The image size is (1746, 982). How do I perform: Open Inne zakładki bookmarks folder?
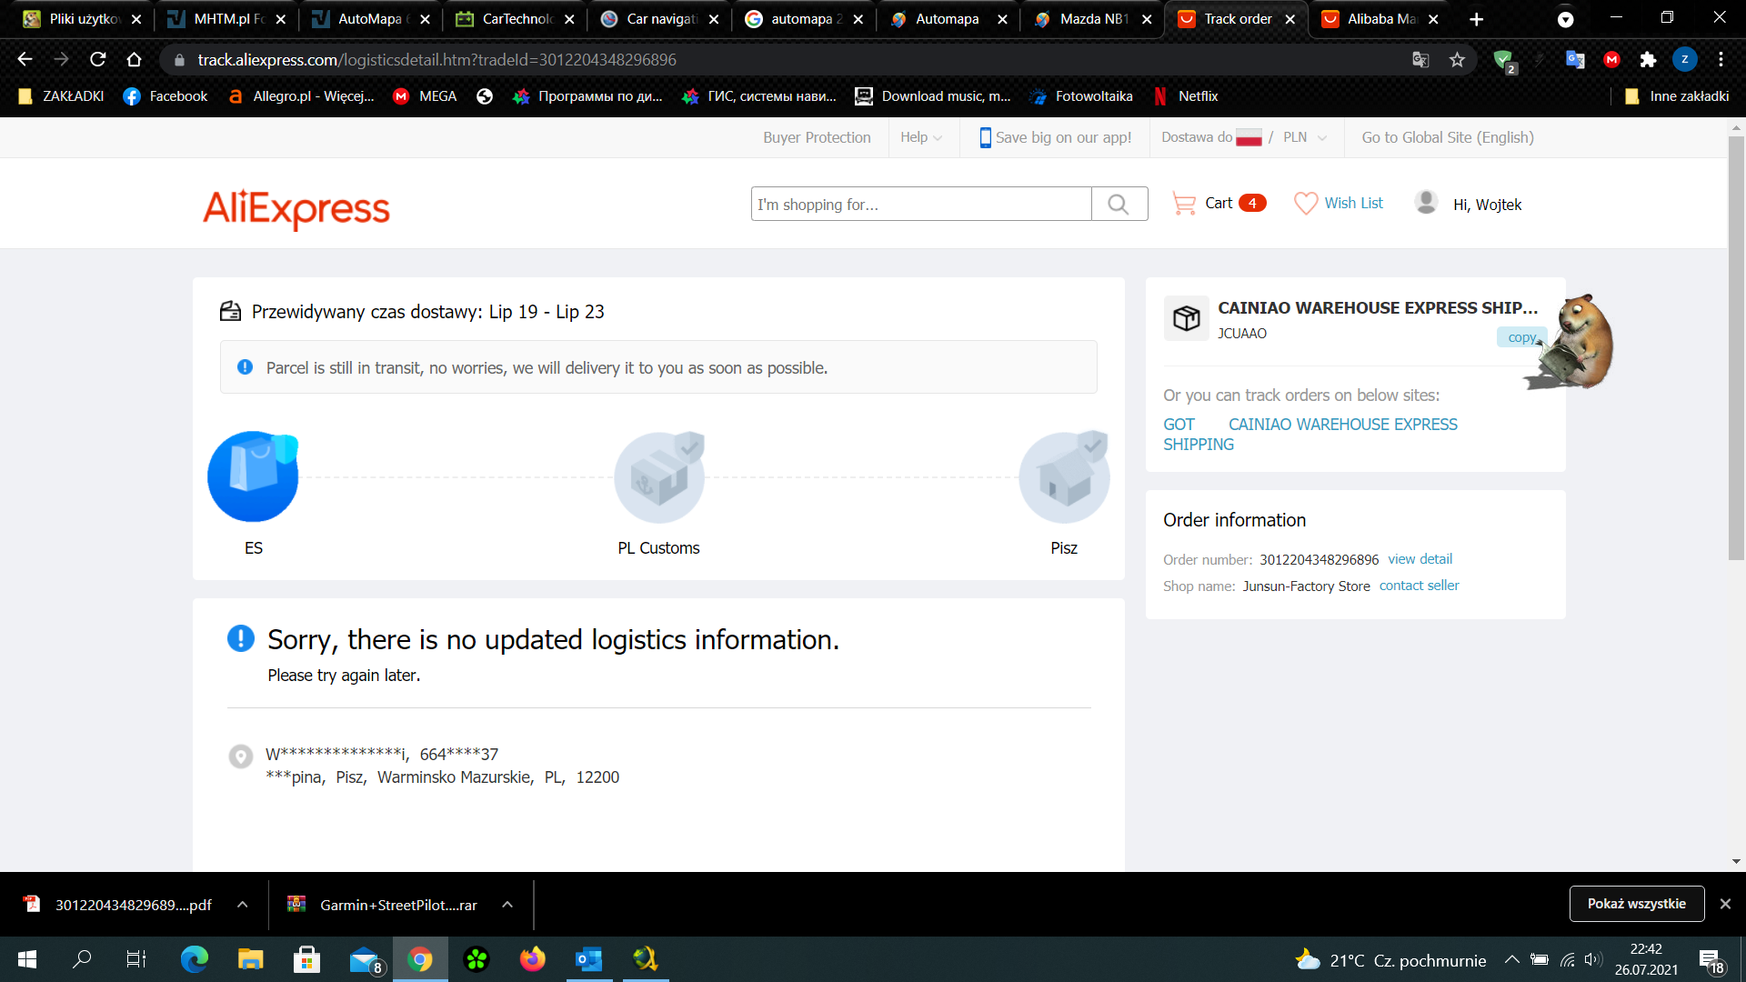tap(1677, 96)
